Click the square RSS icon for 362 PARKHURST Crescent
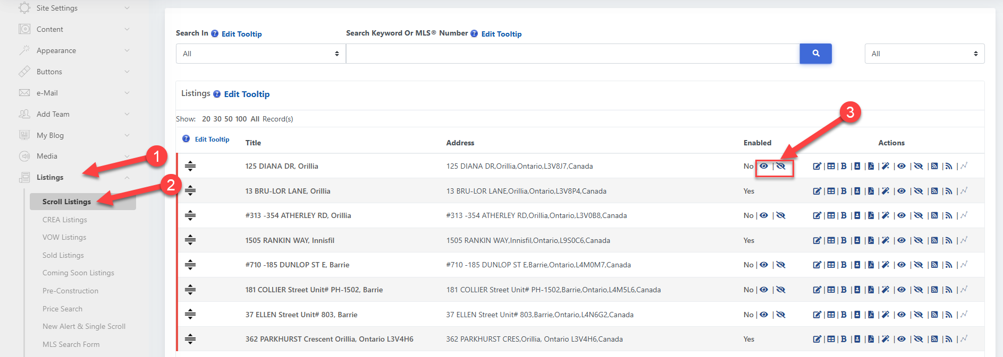1003x357 pixels. (x=934, y=339)
